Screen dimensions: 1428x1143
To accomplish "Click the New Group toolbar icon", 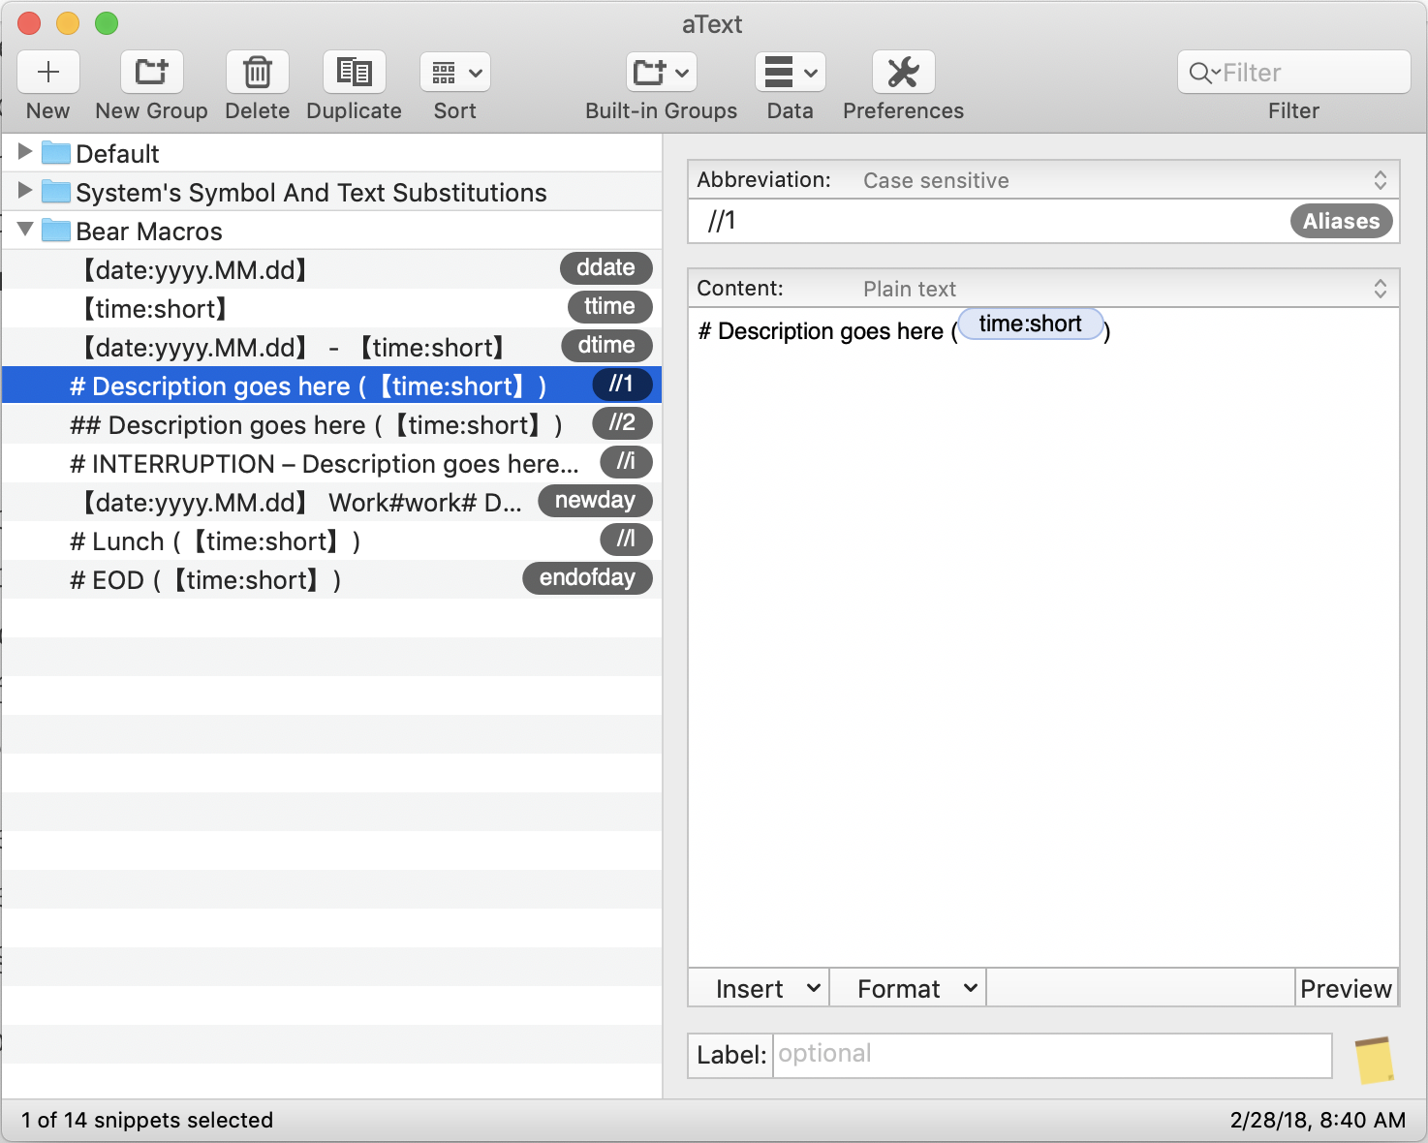I will click(150, 72).
